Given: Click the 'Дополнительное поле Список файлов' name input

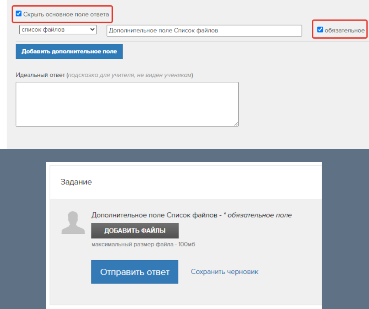Looking at the screenshot, I should coord(204,30).
